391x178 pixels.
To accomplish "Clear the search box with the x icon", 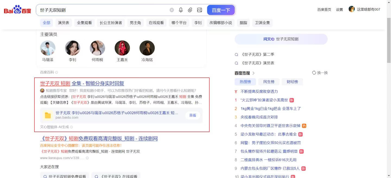I will point(172,10).
